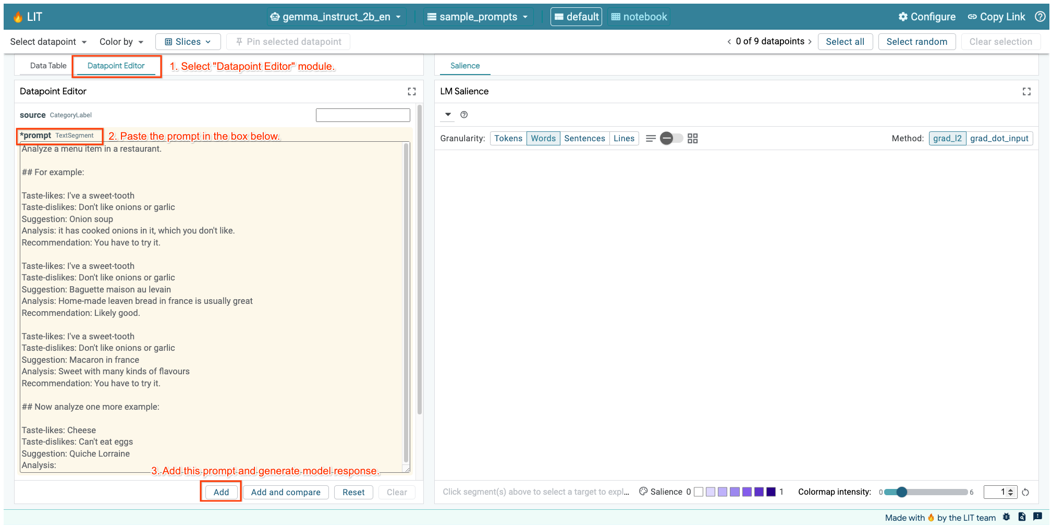The image size is (1052, 527).
Task: Click the Add and compare button
Action: (x=285, y=492)
